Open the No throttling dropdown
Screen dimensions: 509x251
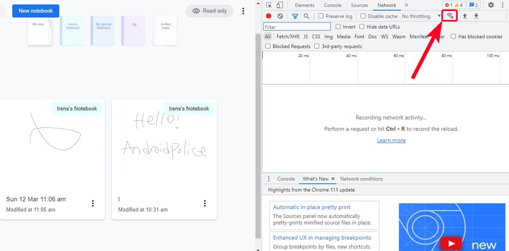(x=421, y=16)
